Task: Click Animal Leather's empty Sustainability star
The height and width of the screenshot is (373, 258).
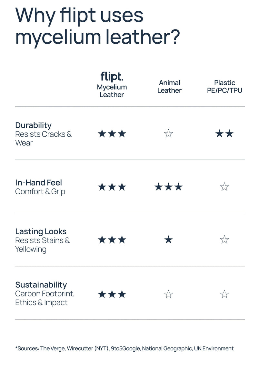Action: coord(168,294)
